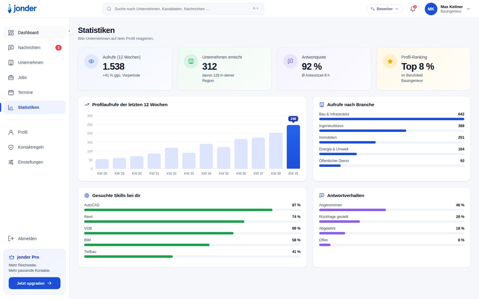Click the message icon beside Antwortverhalten
This screenshot has height=299, width=479.
(322, 196)
